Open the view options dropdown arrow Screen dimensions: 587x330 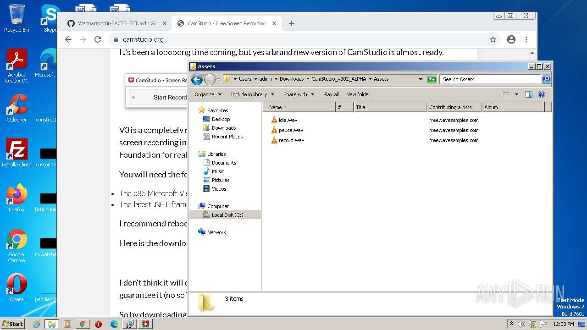[516, 94]
